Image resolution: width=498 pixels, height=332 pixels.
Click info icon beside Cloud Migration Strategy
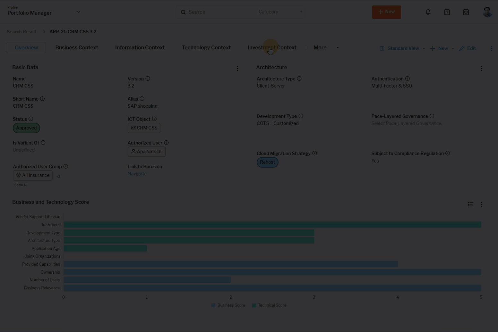point(314,153)
